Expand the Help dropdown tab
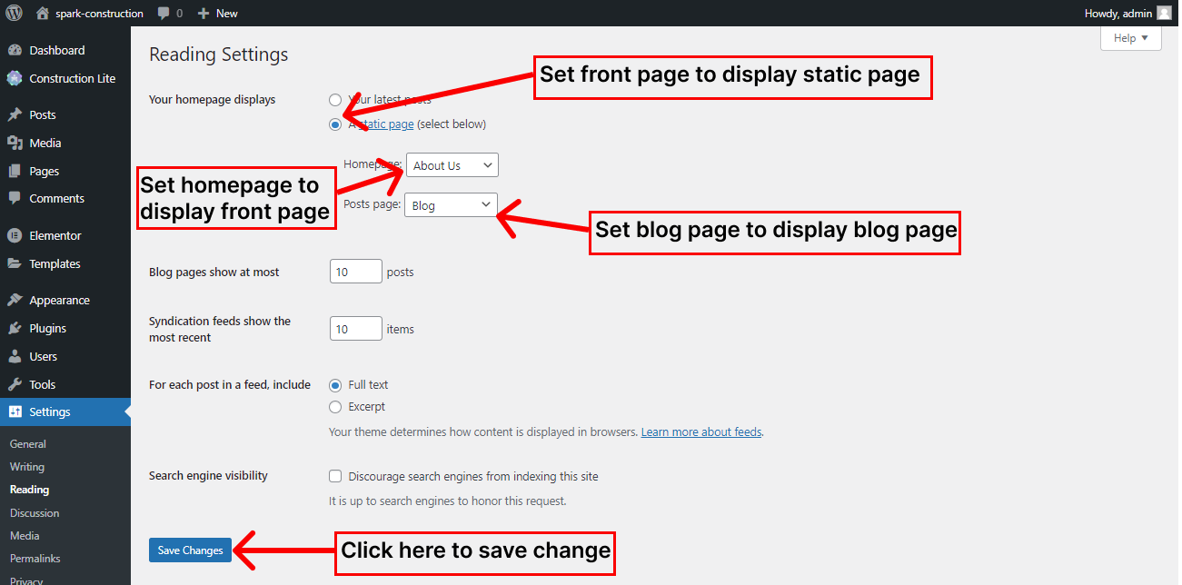The image size is (1182, 585). tap(1130, 38)
